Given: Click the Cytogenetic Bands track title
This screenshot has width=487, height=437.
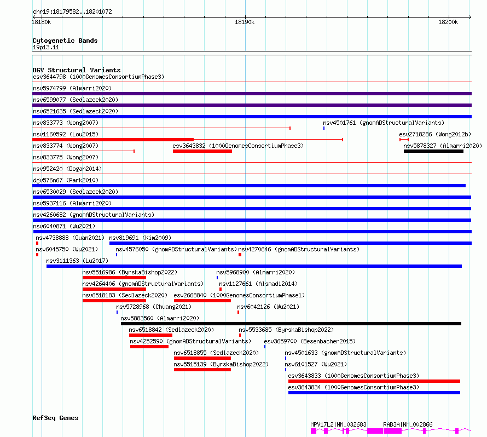Looking at the screenshot, I should point(65,41).
